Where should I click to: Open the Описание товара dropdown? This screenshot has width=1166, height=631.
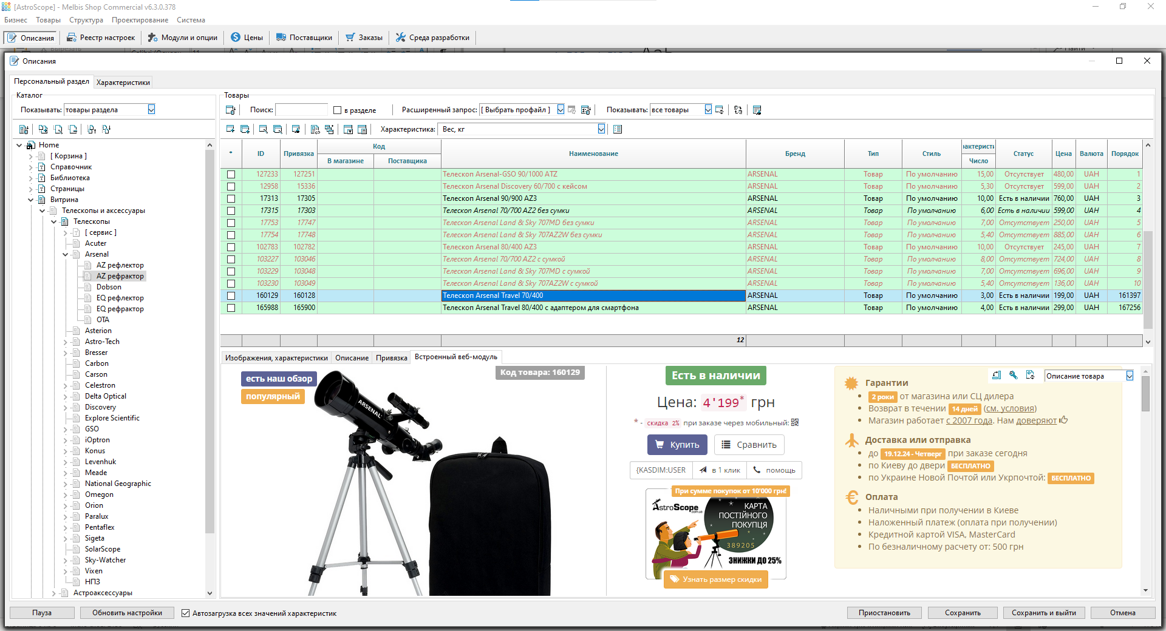1130,376
